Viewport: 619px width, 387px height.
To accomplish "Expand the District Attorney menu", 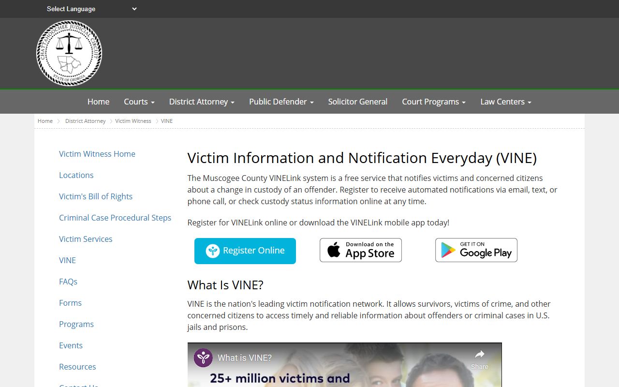I will (x=202, y=102).
